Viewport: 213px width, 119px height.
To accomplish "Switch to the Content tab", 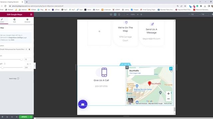I will pyautogui.click(x=2, y=20).
